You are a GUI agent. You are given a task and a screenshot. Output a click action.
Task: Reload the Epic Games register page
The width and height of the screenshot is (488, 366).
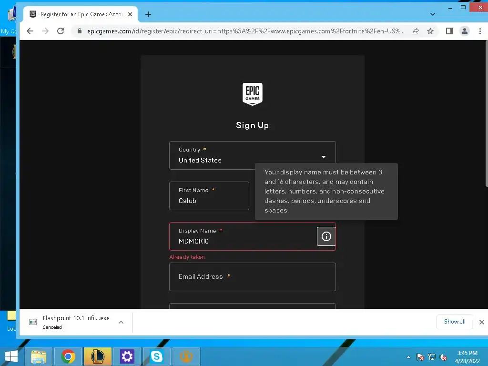(x=61, y=31)
